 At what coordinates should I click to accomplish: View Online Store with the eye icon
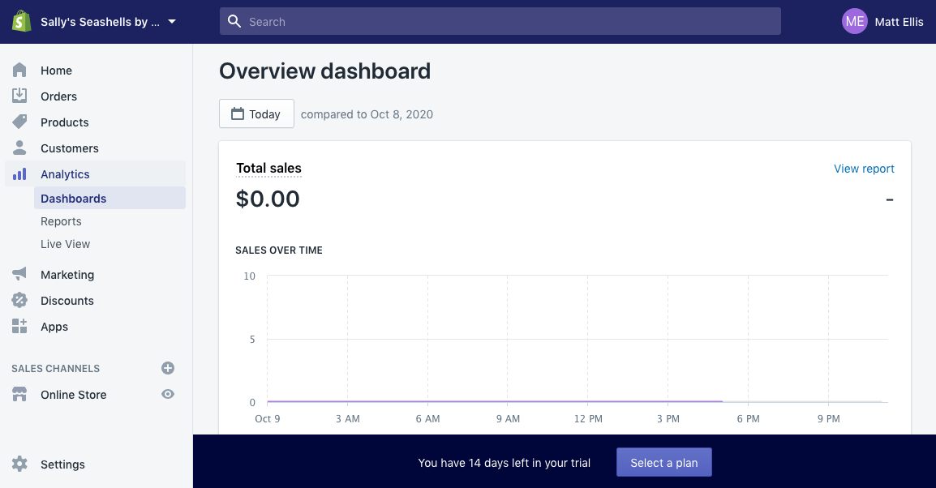tap(168, 394)
